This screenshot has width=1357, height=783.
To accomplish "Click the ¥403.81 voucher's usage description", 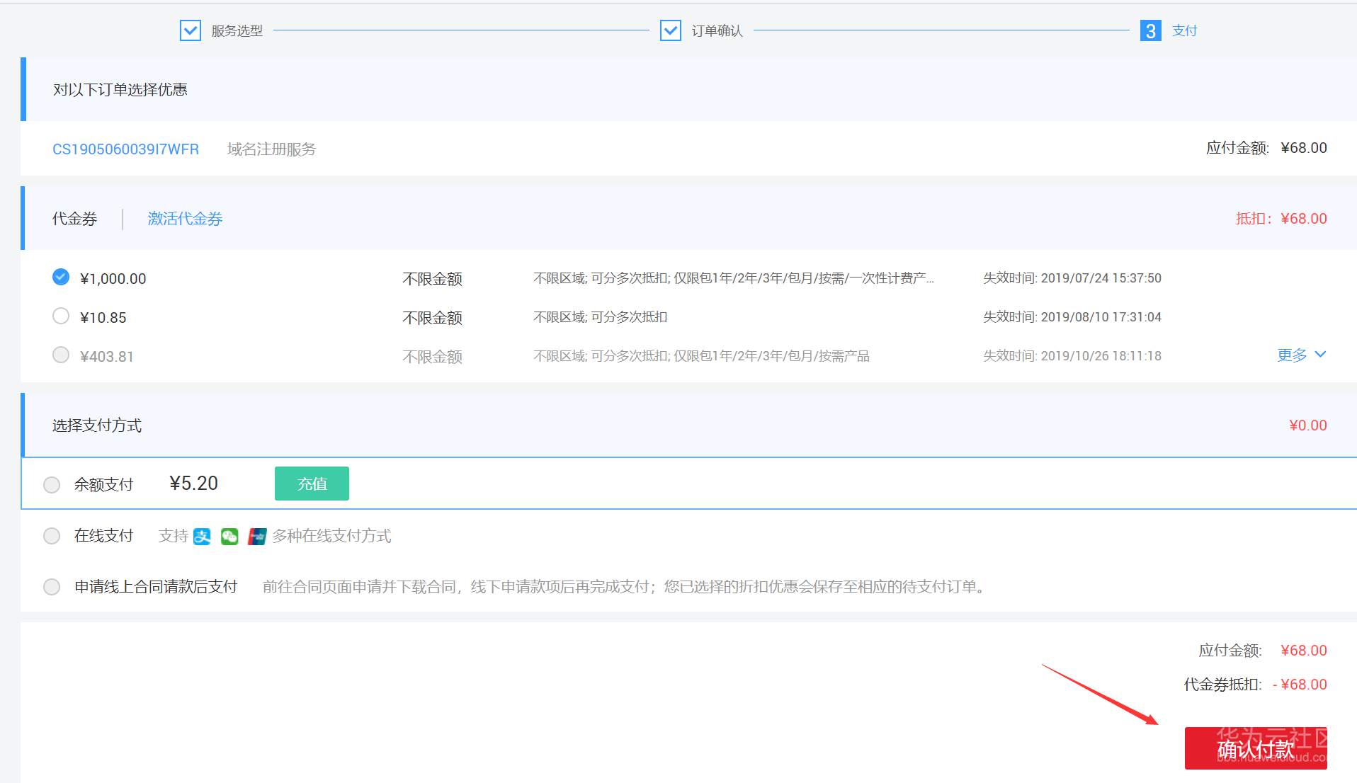I will [x=701, y=356].
